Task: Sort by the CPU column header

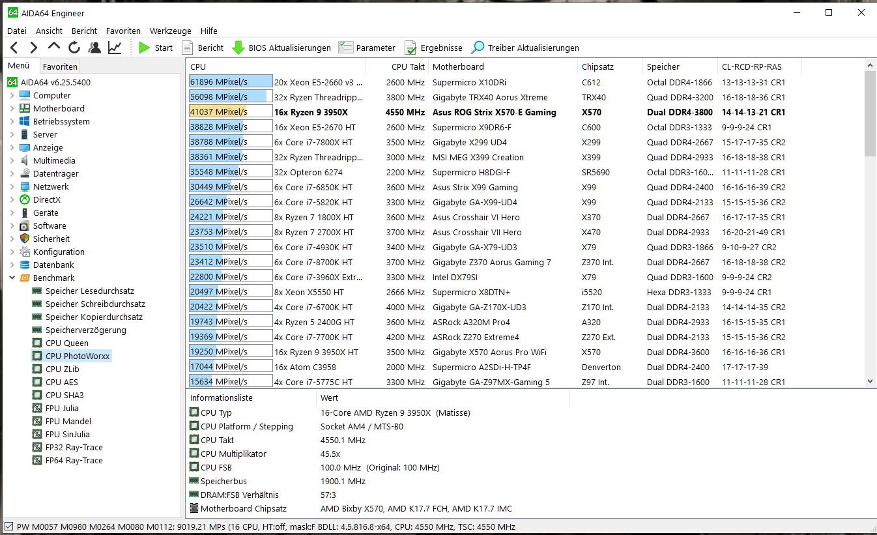Action: point(276,66)
